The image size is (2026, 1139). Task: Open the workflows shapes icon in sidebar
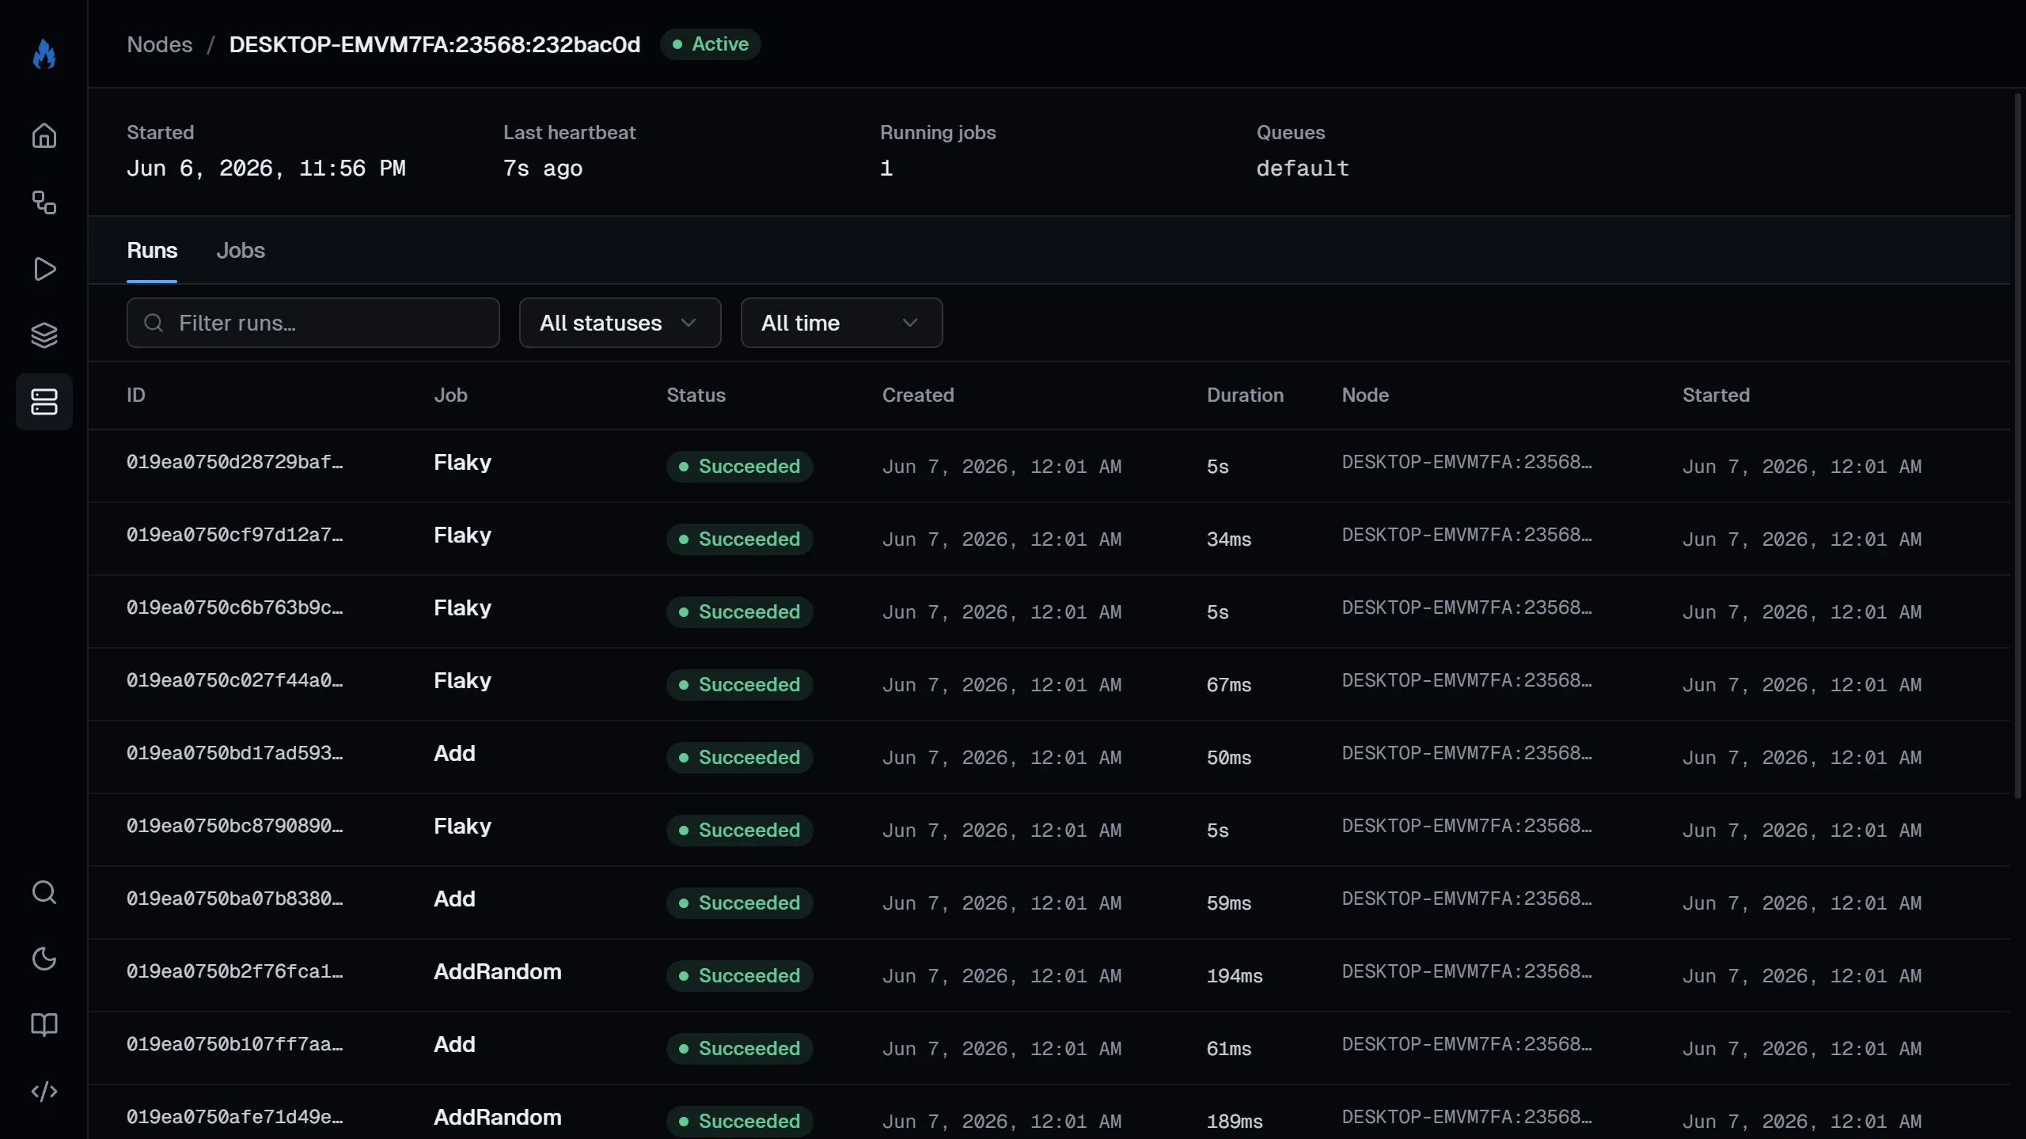click(44, 202)
